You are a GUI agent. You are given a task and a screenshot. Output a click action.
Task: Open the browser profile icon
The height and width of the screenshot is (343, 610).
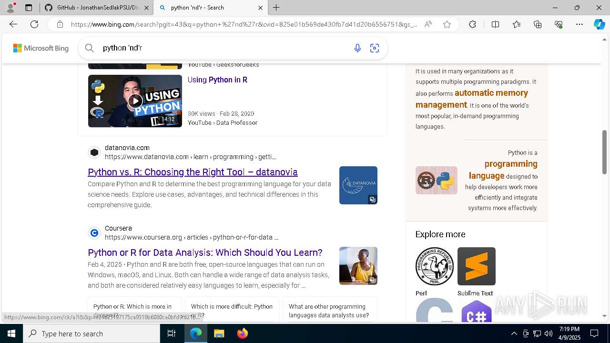[10, 8]
